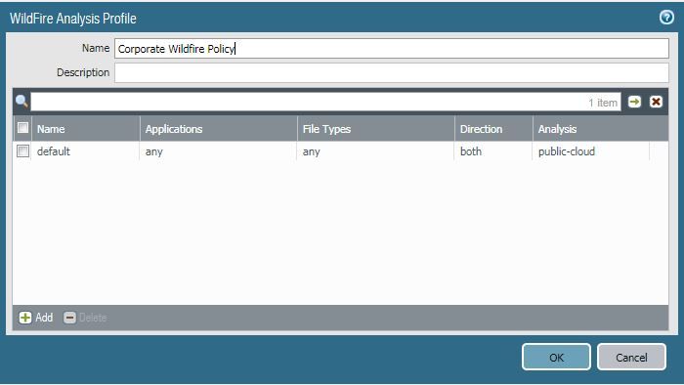The height and width of the screenshot is (385, 684).
Task: Click the Delete label in the bottom toolbar
Action: point(93,318)
